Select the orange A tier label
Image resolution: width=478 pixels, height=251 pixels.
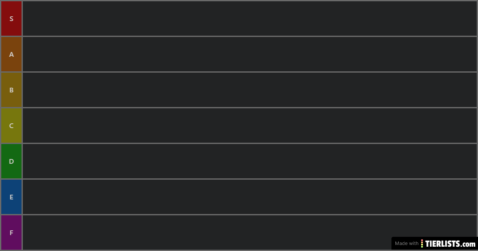click(11, 54)
